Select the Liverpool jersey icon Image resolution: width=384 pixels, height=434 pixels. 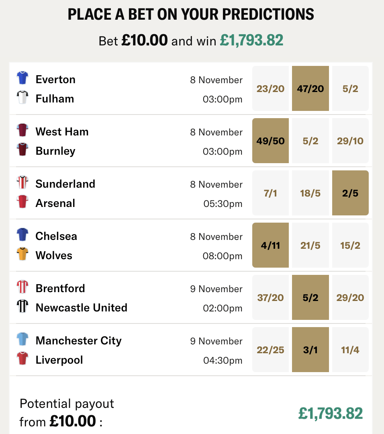pos(22,358)
